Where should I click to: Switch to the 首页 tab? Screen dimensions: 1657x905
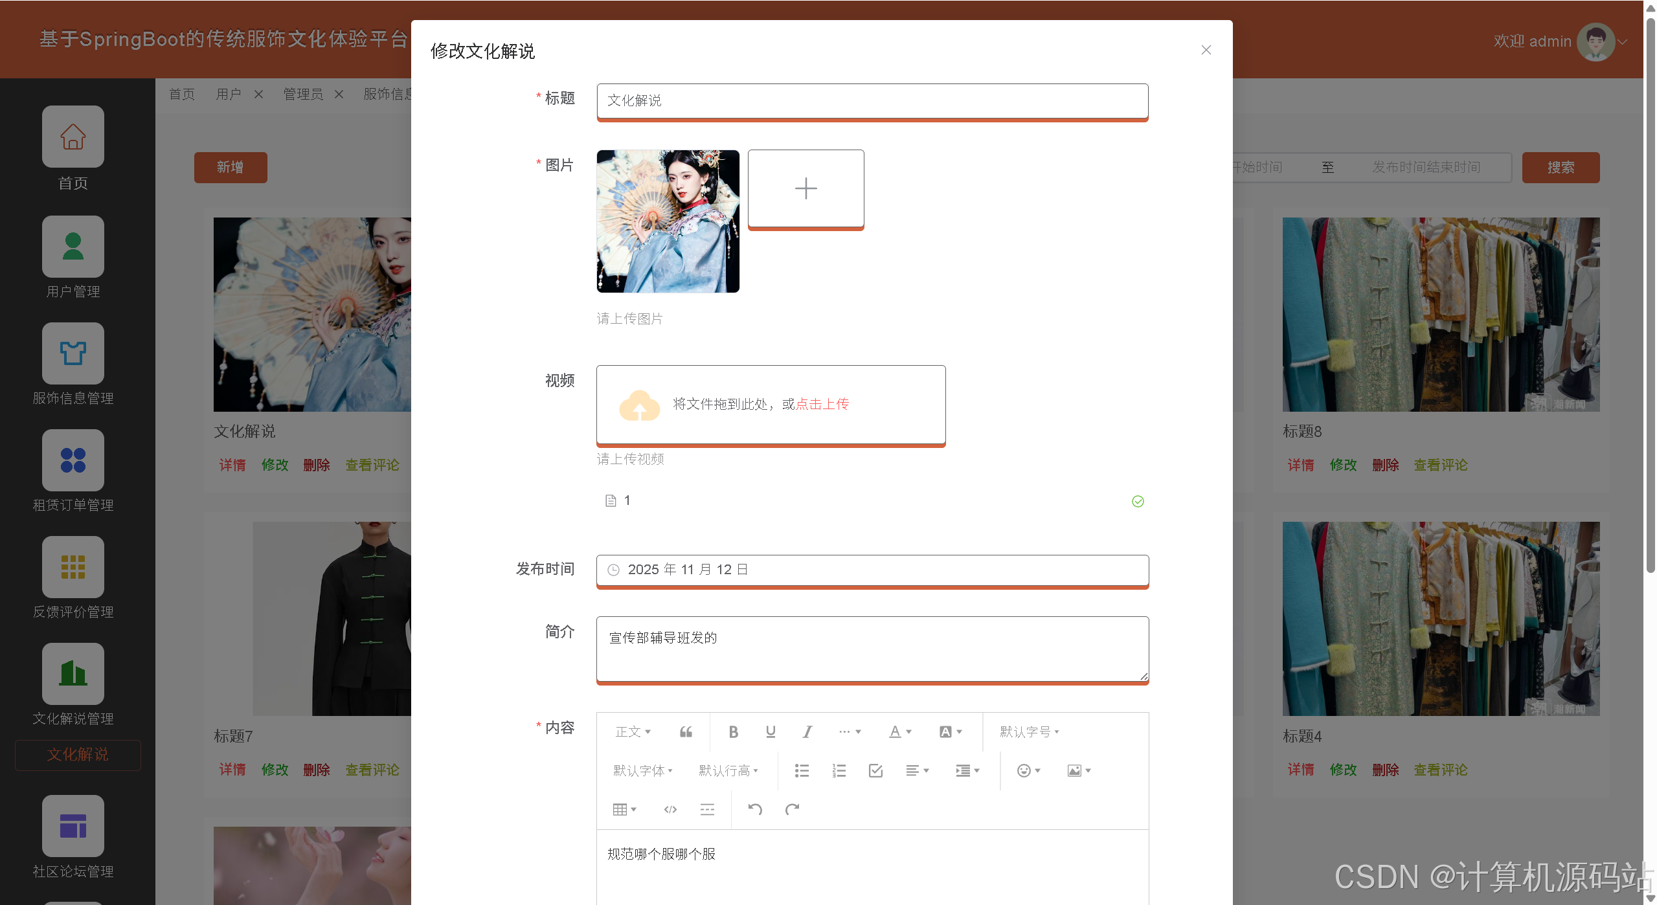pyautogui.click(x=182, y=95)
